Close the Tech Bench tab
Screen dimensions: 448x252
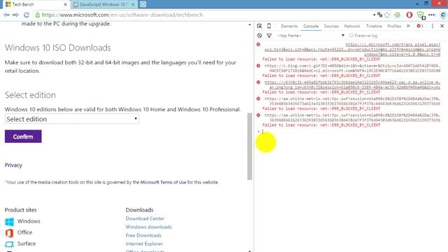65,5
